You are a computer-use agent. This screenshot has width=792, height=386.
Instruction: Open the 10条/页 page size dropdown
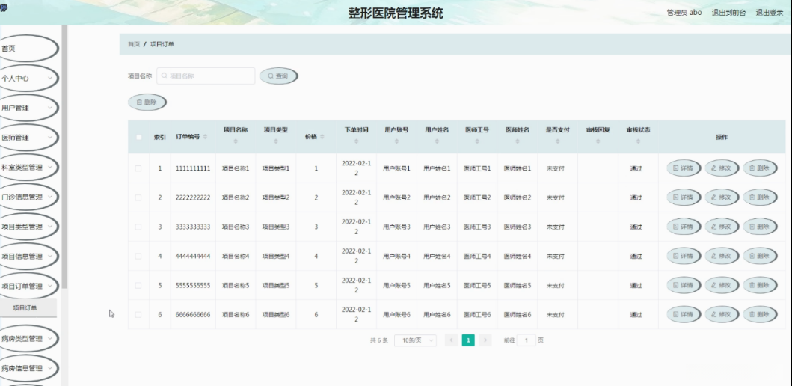coord(415,340)
